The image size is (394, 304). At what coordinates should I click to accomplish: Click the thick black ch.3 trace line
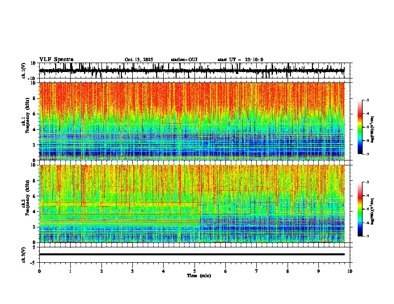[x=192, y=254]
